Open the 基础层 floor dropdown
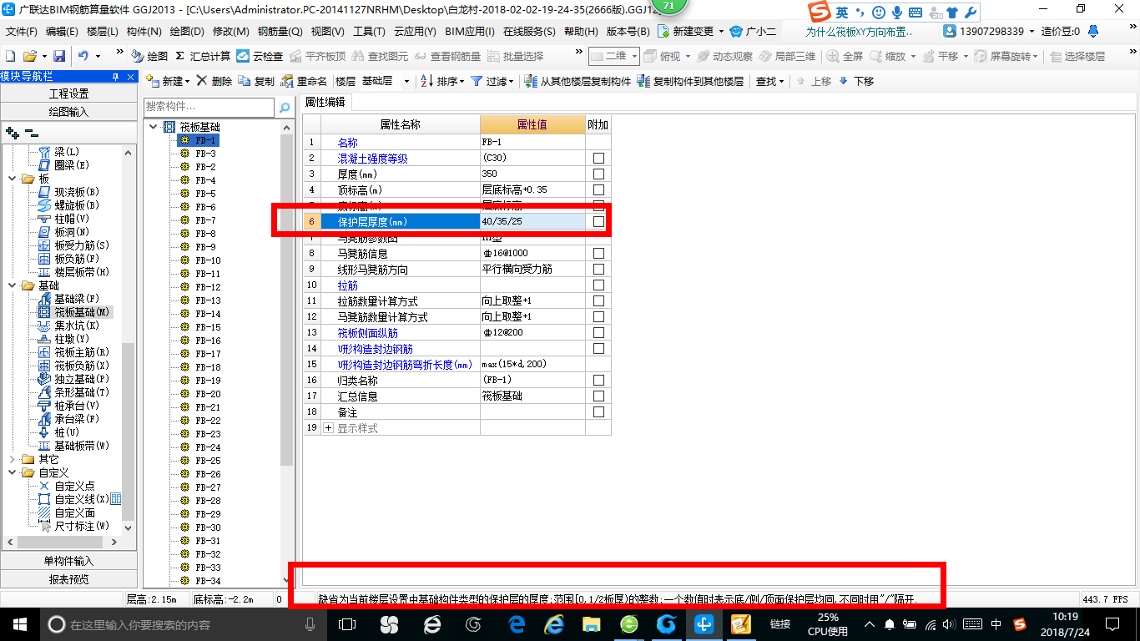 (x=406, y=81)
